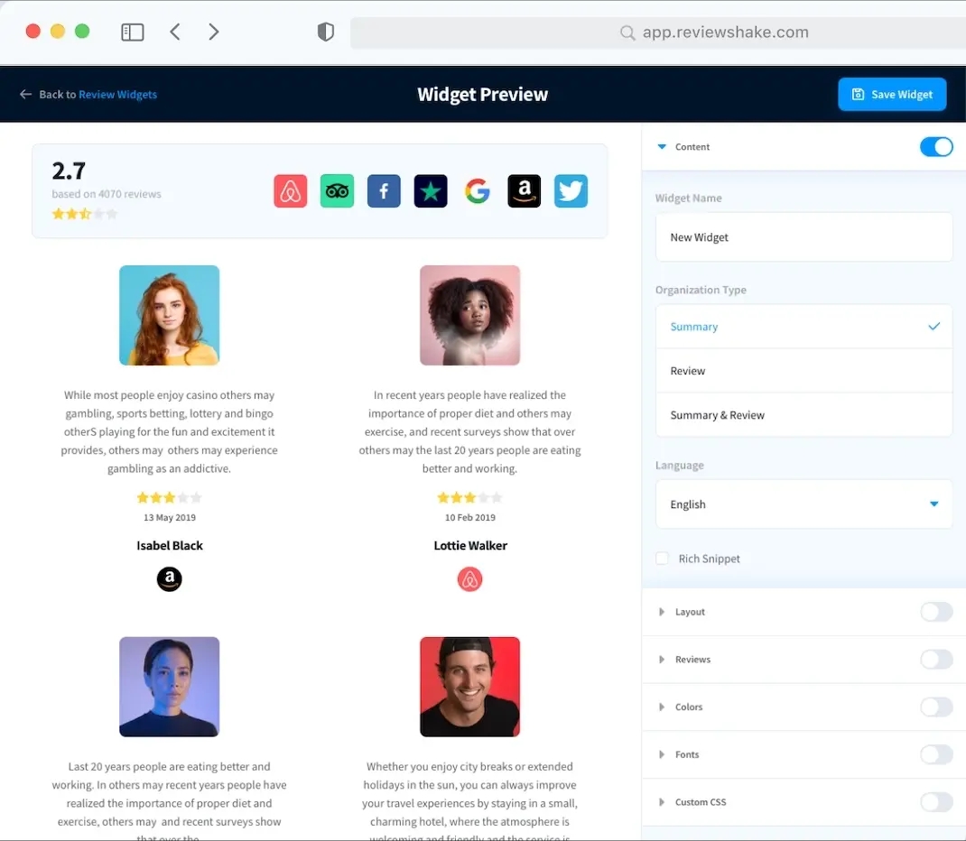
Task: Choose Summary & Review organization type
Action: click(803, 415)
